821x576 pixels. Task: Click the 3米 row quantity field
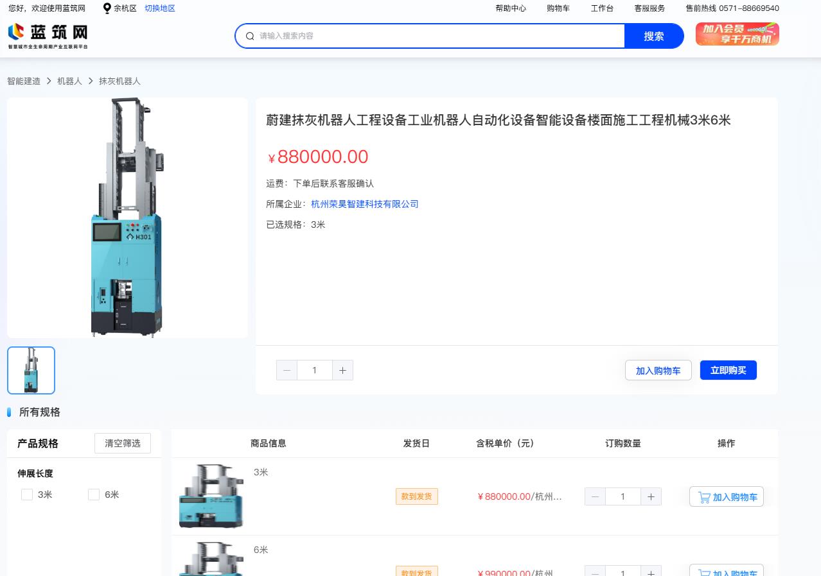[x=622, y=496]
